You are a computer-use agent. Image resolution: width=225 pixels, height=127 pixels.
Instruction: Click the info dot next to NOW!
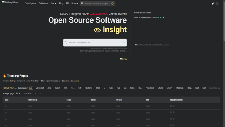coord(163,18)
